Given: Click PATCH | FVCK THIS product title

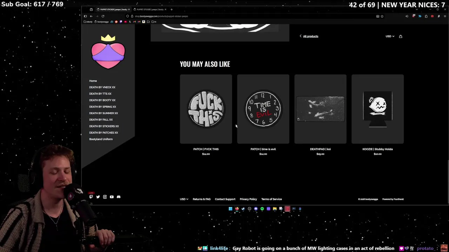Looking at the screenshot, I should (206, 149).
